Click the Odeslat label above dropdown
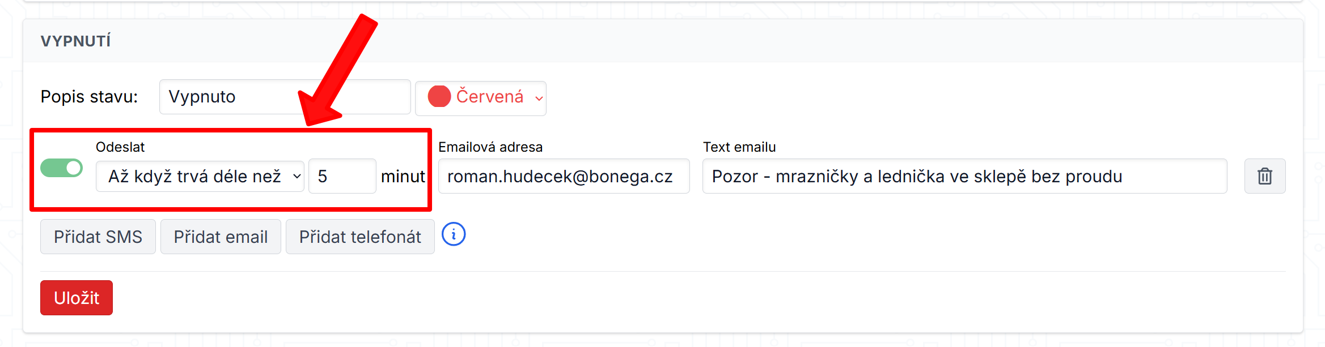1325x347 pixels. click(x=120, y=147)
